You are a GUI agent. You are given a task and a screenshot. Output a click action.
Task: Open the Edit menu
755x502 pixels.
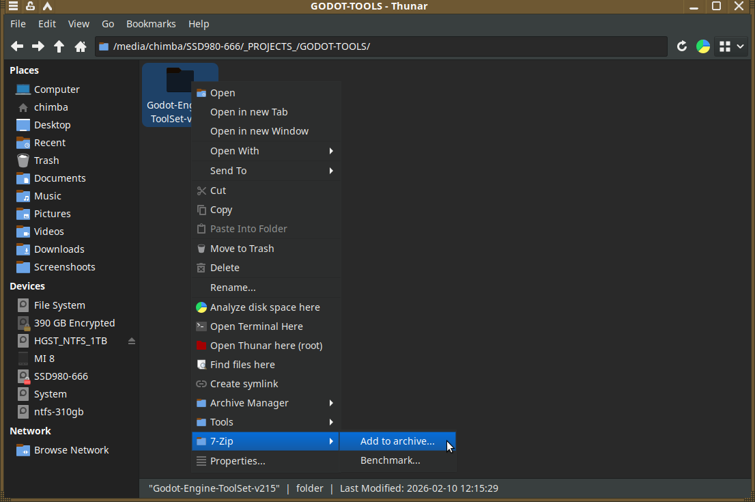[47, 24]
